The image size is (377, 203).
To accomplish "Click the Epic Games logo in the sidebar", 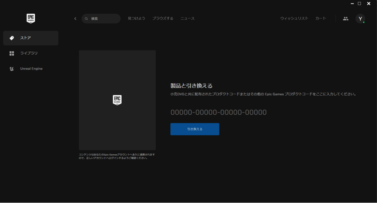I will point(31,18).
